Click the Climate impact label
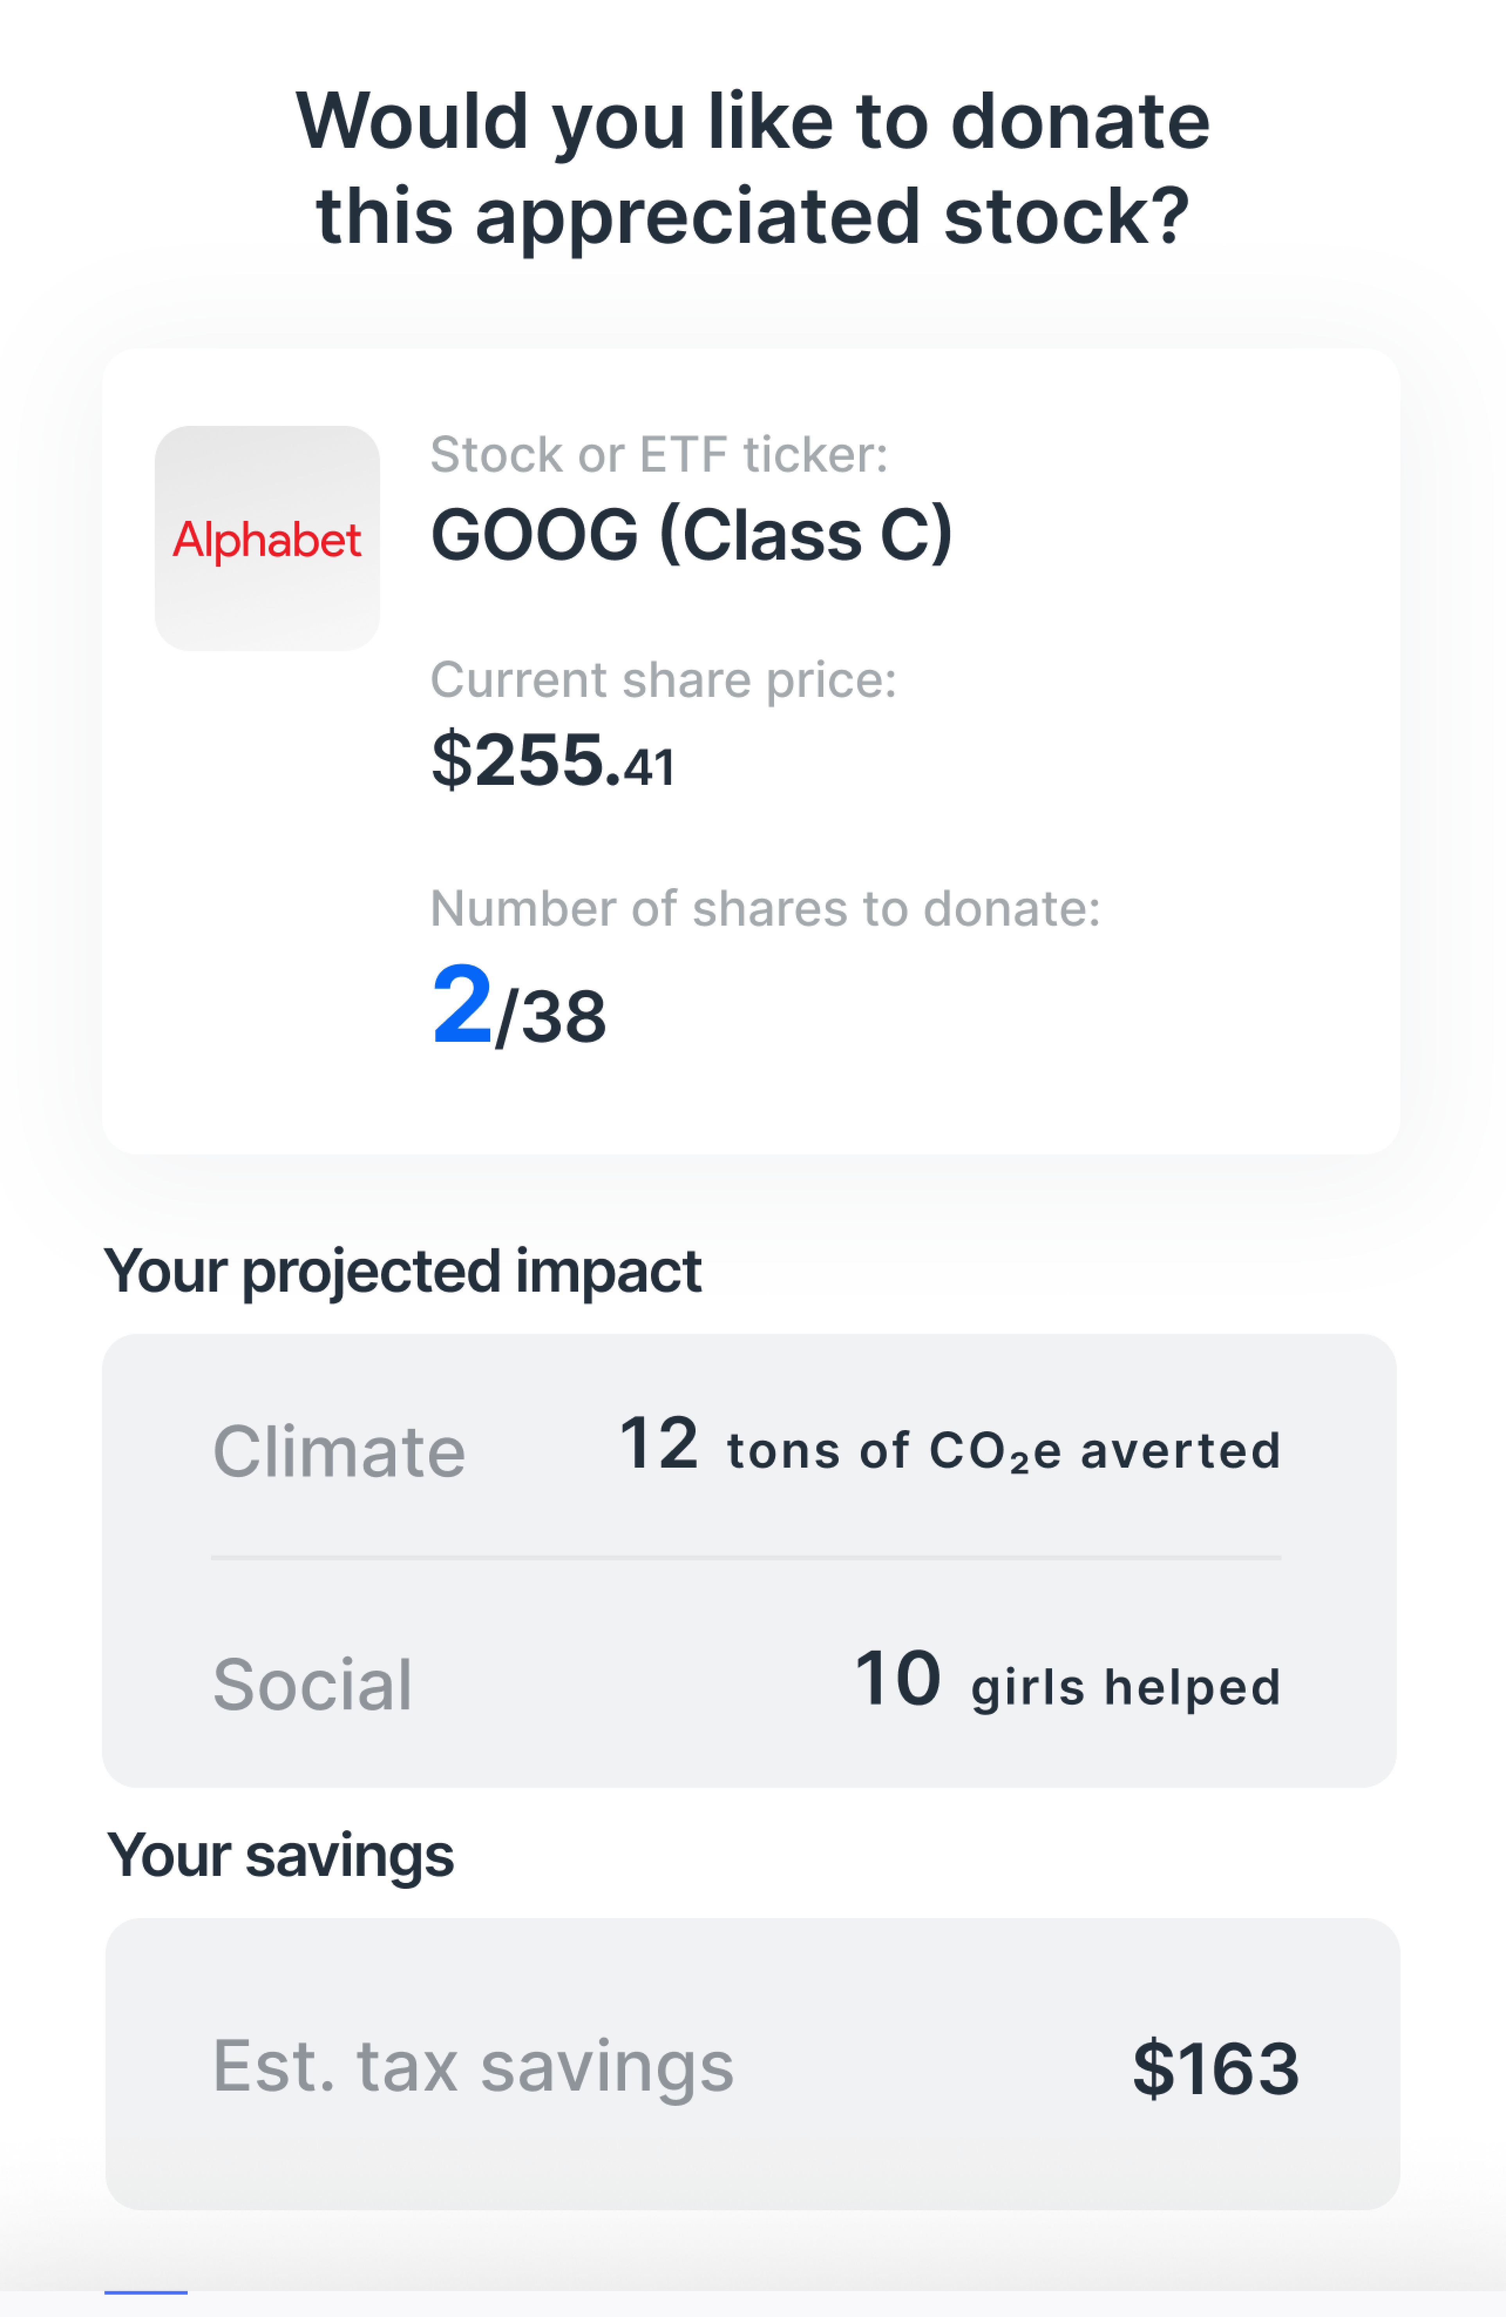1506x2317 pixels. tap(339, 1452)
